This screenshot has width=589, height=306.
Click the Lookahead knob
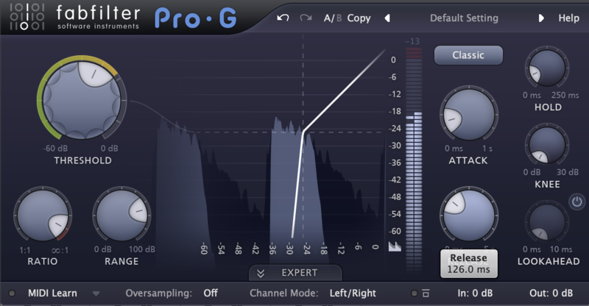[x=547, y=222]
